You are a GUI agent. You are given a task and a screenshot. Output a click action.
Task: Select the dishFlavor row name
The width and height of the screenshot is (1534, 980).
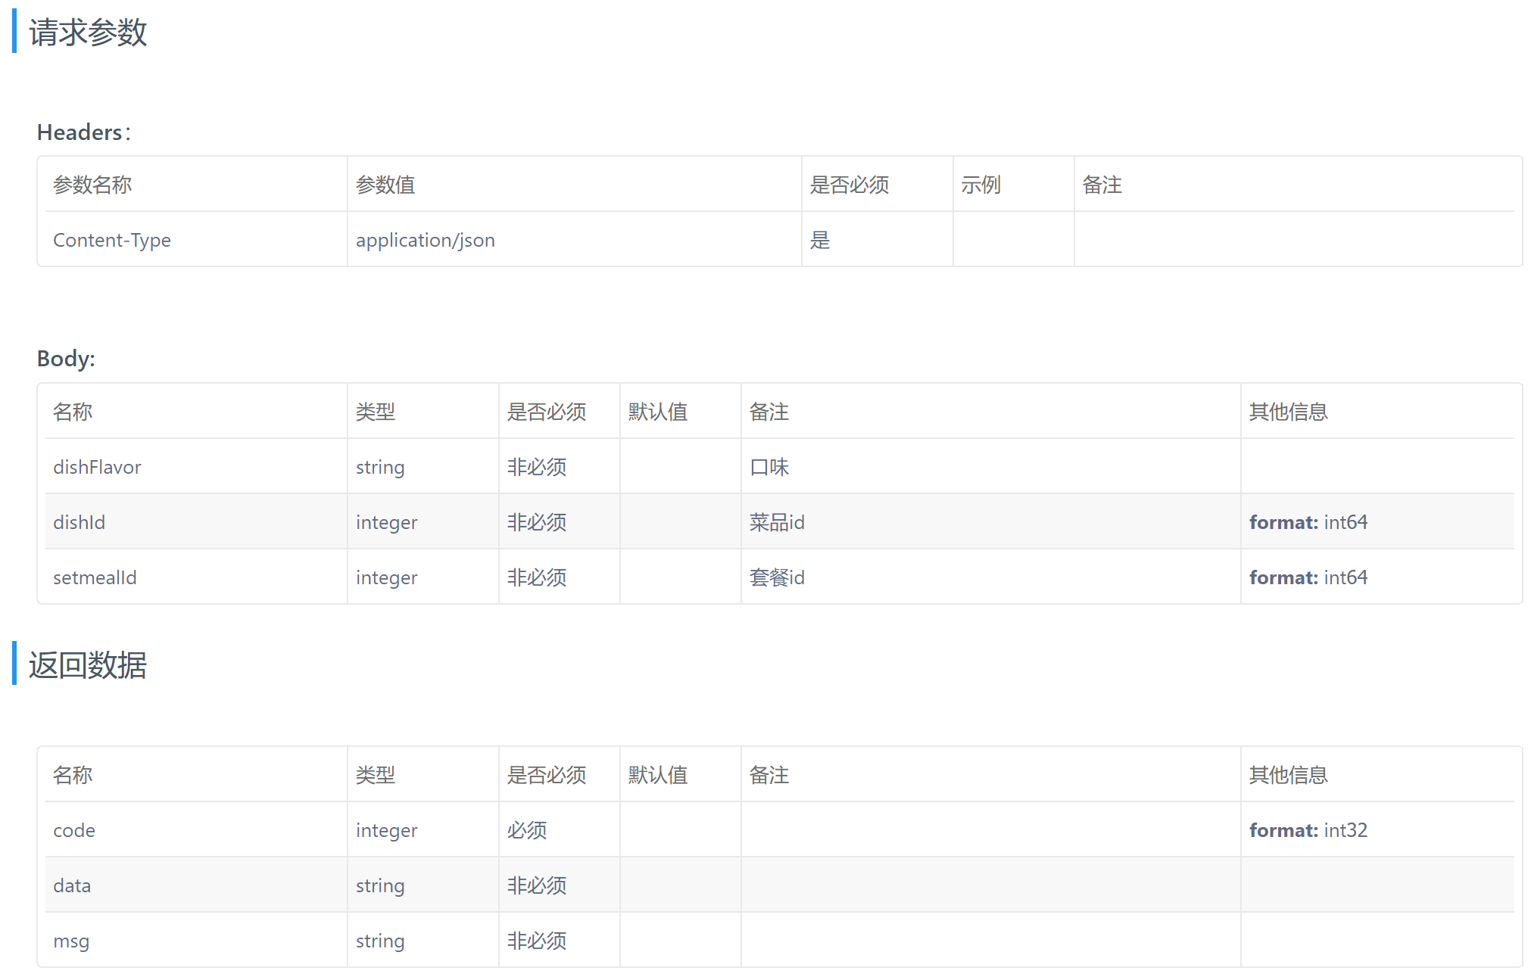(97, 467)
